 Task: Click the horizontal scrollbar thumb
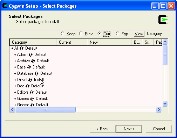coord(46,109)
